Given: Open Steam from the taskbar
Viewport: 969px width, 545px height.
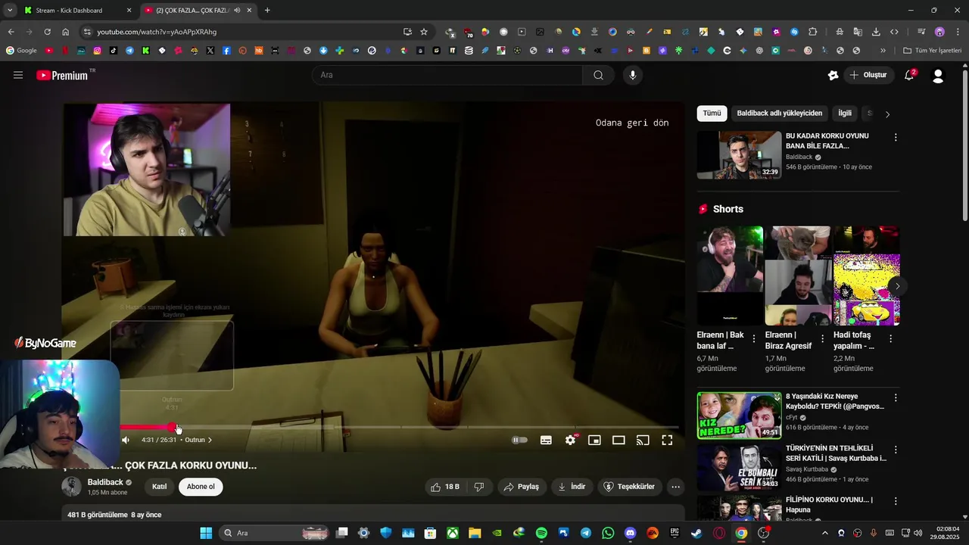Looking at the screenshot, I should point(696,533).
